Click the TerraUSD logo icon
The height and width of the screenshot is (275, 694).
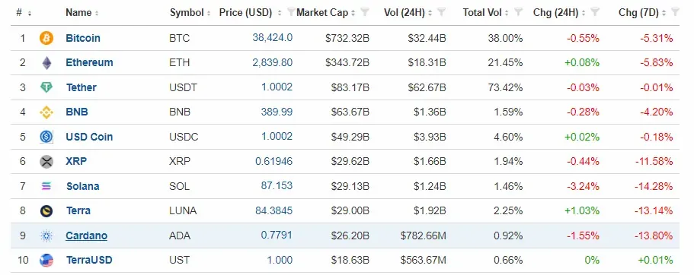(46, 261)
